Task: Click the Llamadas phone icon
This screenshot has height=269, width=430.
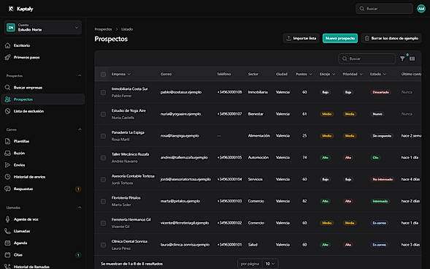Action: click(8, 231)
